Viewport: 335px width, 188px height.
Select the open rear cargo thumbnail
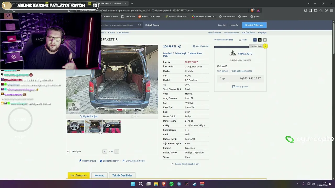point(93,126)
